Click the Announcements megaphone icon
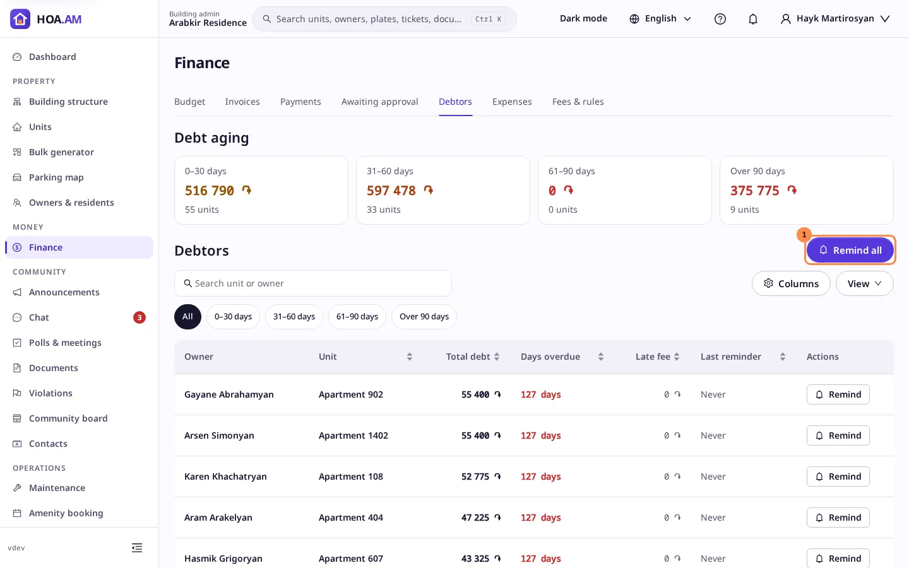Viewport: 909px width, 568px height. pos(17,292)
